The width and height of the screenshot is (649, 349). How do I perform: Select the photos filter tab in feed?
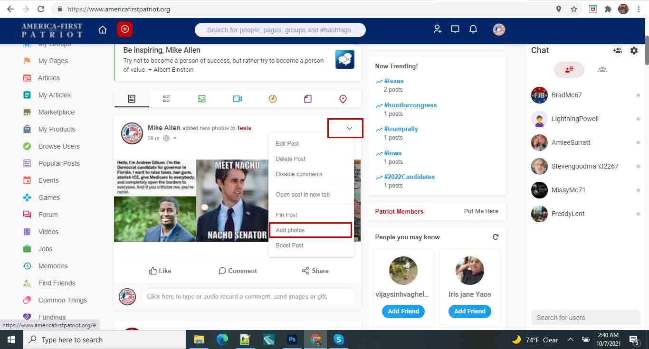[x=202, y=99]
